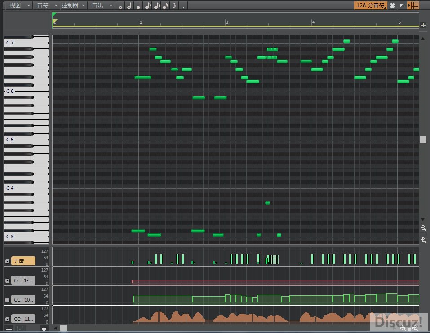Image resolution: width=430 pixels, height=333 pixels.
Task: Open the 控制器 menu
Action: tap(73, 5)
